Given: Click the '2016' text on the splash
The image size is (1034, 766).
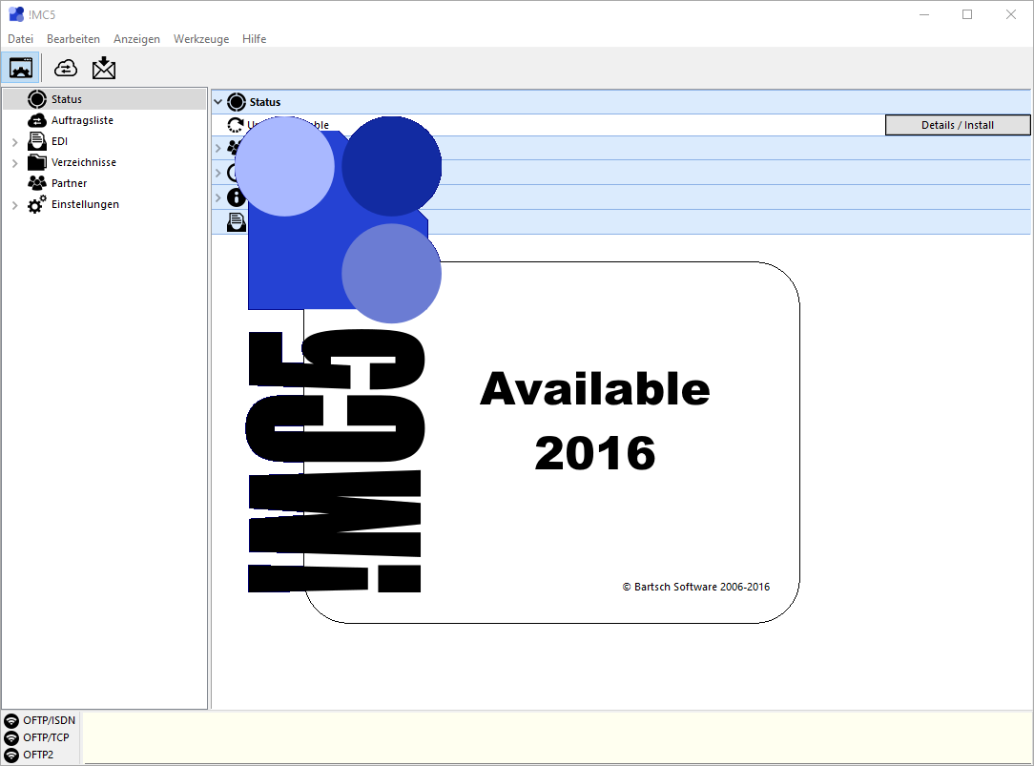Looking at the screenshot, I should click(x=595, y=453).
